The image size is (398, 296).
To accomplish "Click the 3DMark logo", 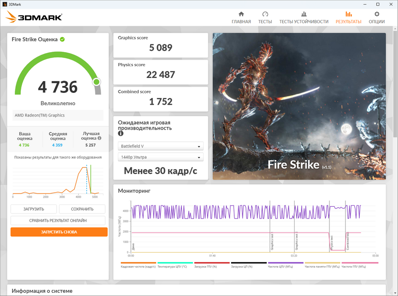I will [x=34, y=17].
